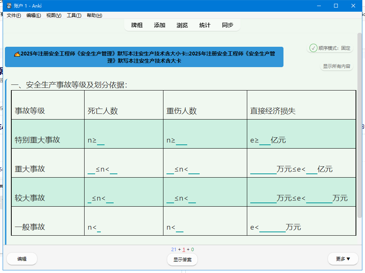This screenshot has height=273, width=365.
Task: Click the 特别重大事故 serious injury blank
Action: click(181, 141)
